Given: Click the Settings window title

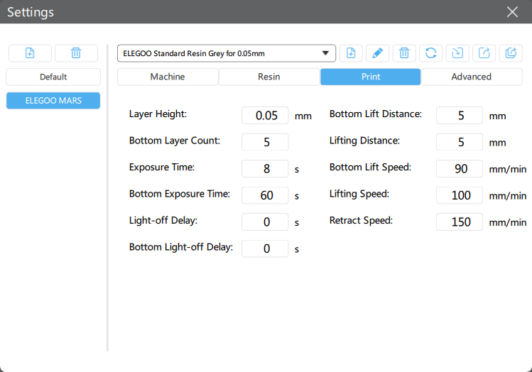Looking at the screenshot, I should tap(31, 12).
